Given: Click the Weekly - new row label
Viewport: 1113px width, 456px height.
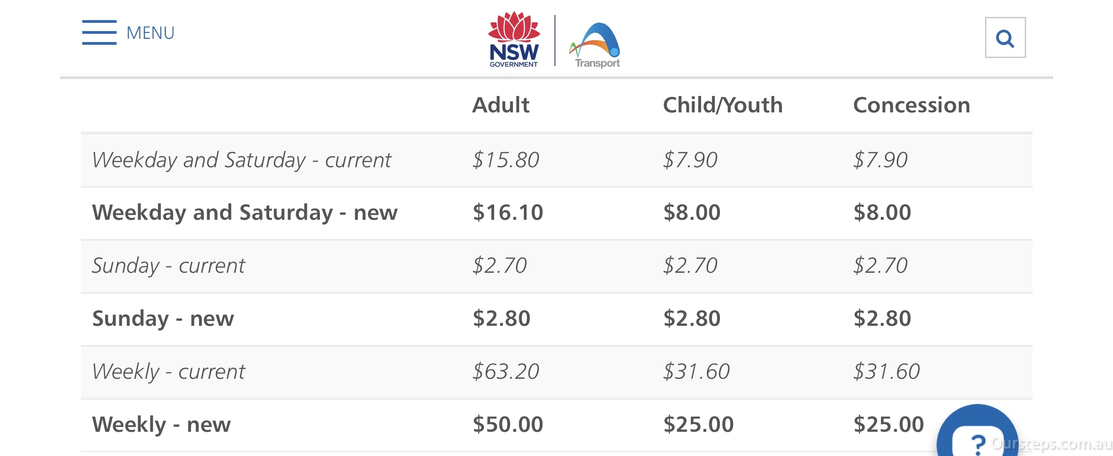Looking at the screenshot, I should (161, 424).
